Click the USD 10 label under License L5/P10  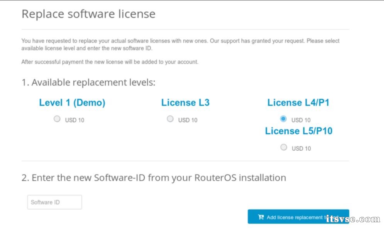tap(301, 149)
